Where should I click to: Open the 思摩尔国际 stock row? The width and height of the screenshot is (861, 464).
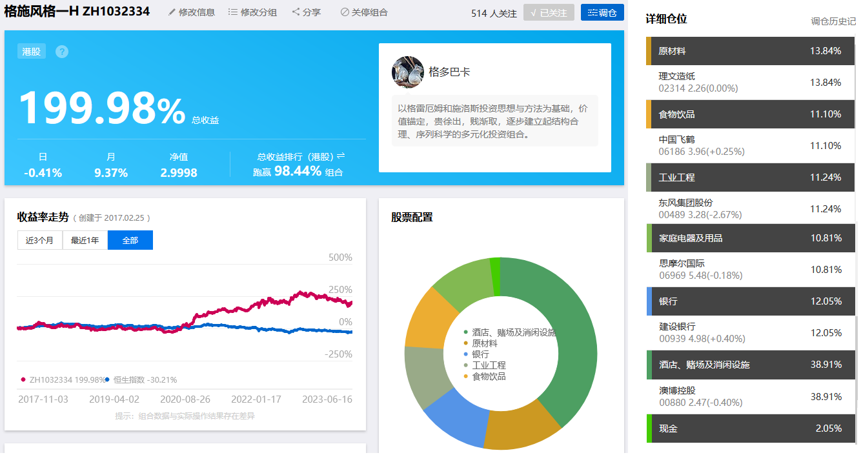pyautogui.click(x=750, y=269)
